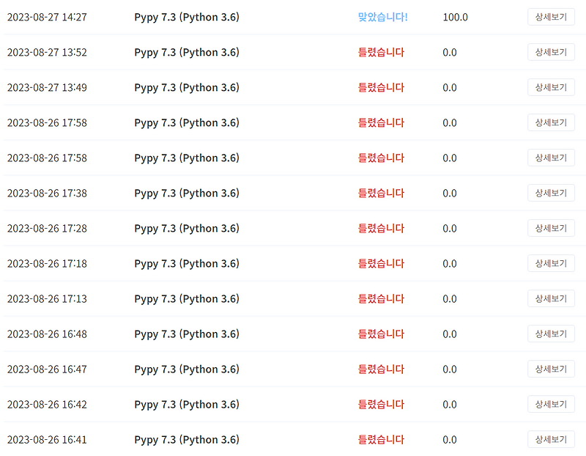
Task: Click Pypy 7.3 language in the top row
Action: click(187, 17)
